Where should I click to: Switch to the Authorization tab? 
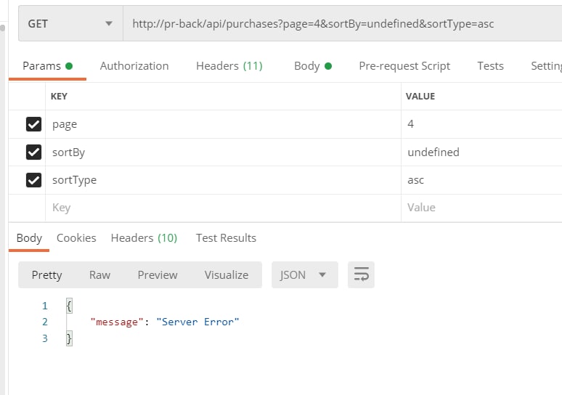pos(134,66)
